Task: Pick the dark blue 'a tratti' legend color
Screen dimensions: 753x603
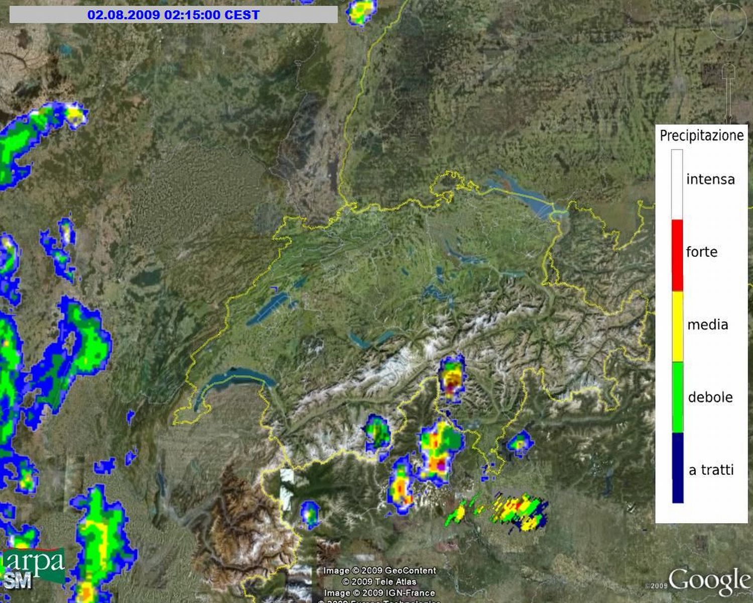Action: click(677, 468)
